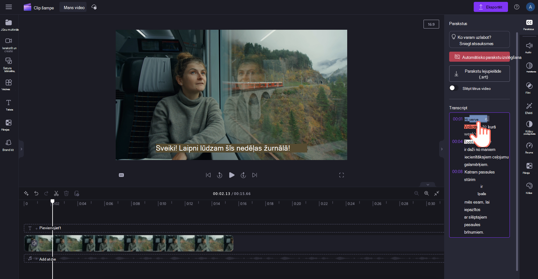Collapse the right properties panel arrow
Viewport: 538px width, 279px height.
click(x=442, y=149)
